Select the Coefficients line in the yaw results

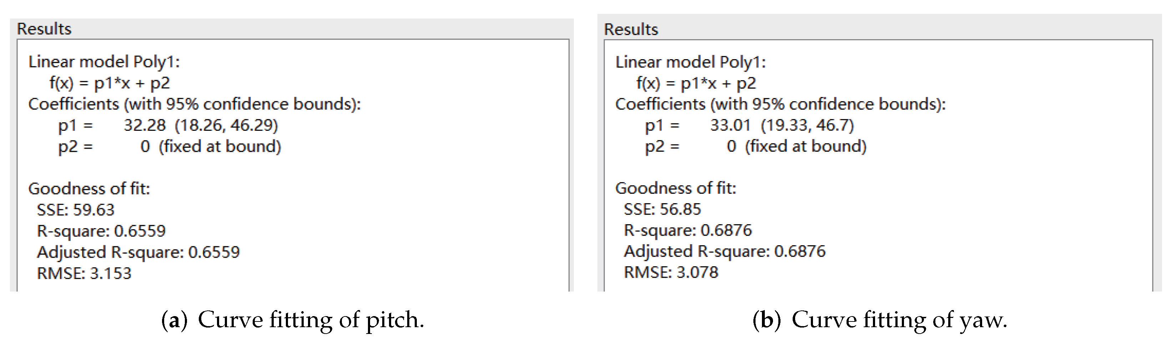click(781, 104)
